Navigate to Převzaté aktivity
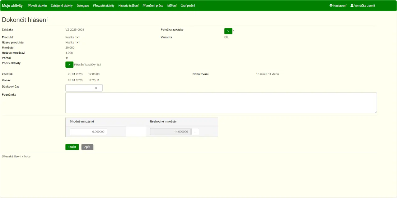The image size is (397, 198). coord(104,6)
